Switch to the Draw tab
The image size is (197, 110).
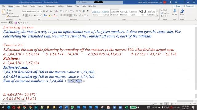(25, 6)
